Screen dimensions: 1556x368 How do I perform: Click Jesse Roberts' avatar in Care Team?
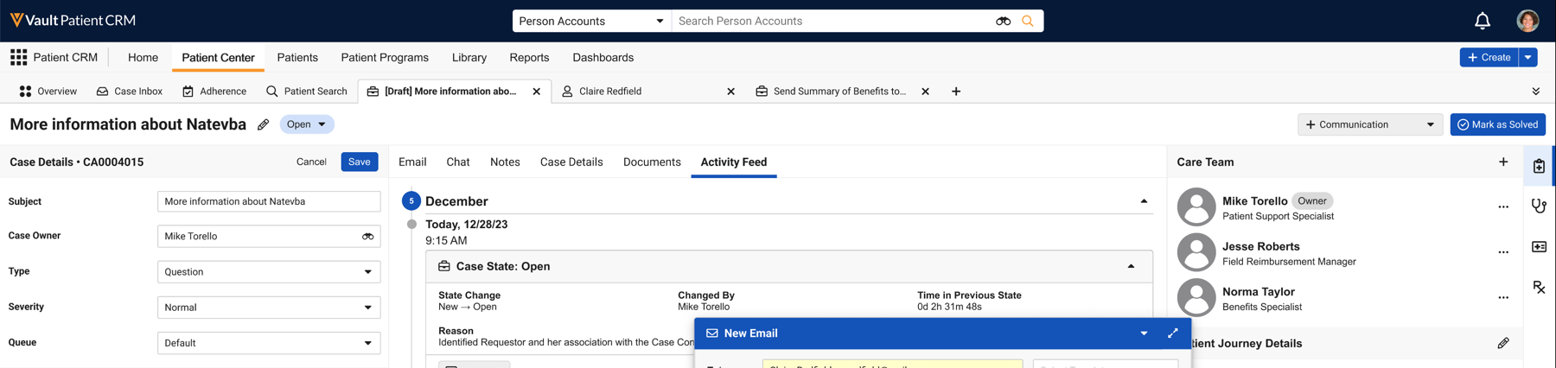pyautogui.click(x=1196, y=252)
